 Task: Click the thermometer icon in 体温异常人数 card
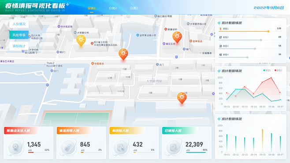click(x=68, y=147)
